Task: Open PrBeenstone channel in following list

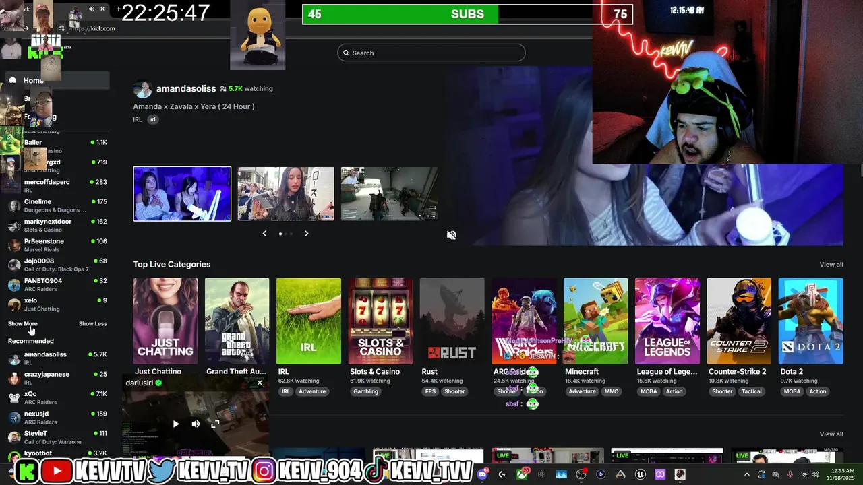Action: pos(57,245)
